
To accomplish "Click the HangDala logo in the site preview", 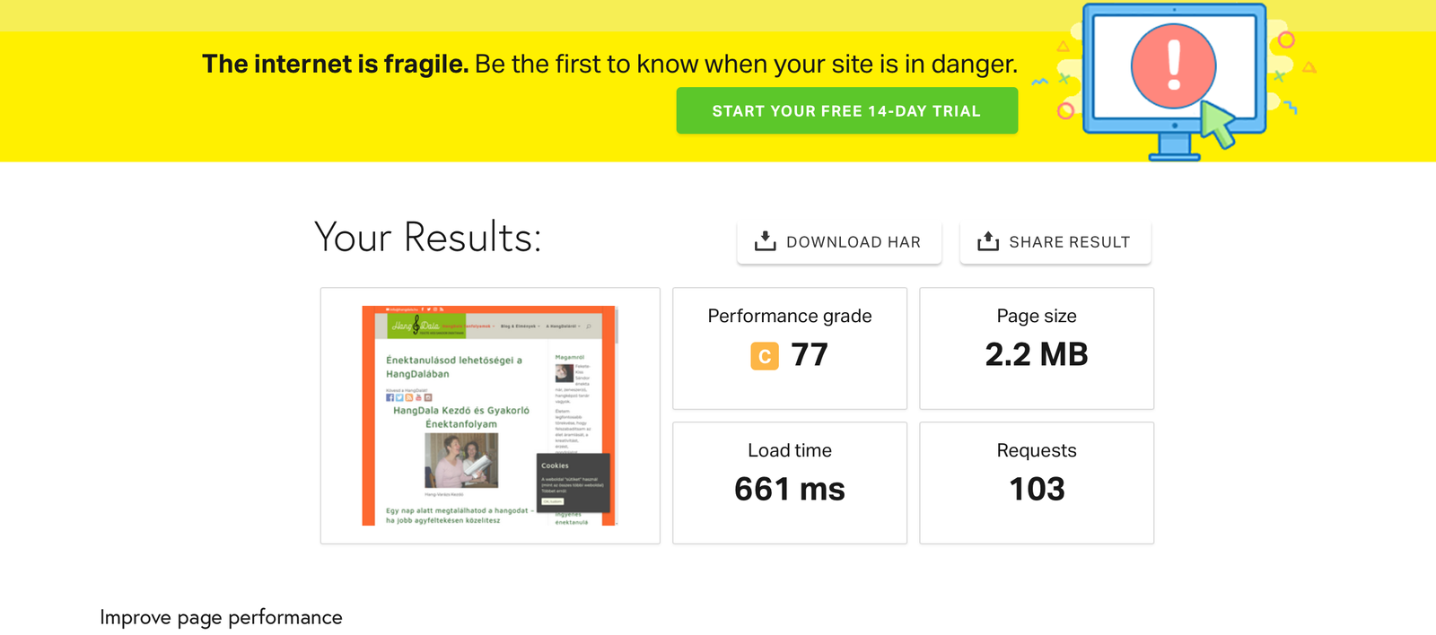I will (x=416, y=326).
